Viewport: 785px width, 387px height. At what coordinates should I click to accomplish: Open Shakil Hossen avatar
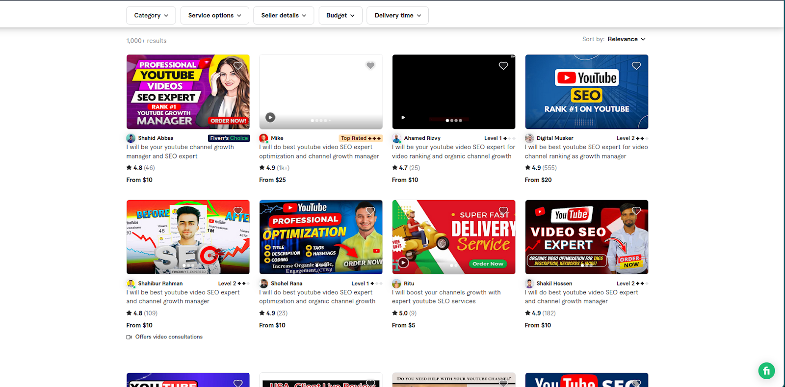529,284
